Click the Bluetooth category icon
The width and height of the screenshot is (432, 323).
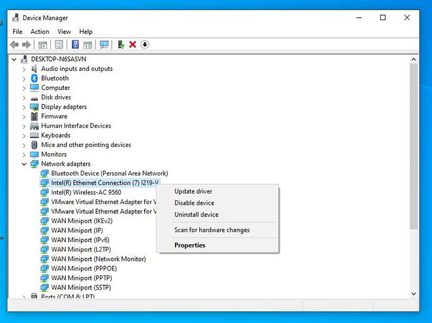pyautogui.click(x=34, y=78)
